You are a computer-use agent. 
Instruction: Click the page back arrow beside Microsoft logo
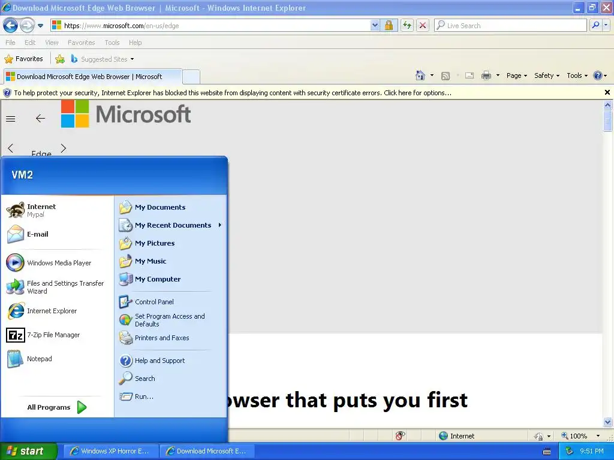[x=40, y=119]
